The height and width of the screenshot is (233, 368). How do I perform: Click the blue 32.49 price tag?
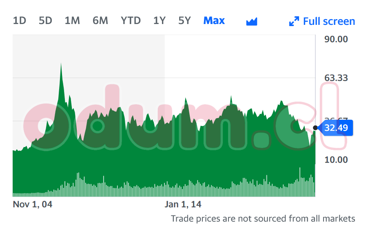coord(336,128)
